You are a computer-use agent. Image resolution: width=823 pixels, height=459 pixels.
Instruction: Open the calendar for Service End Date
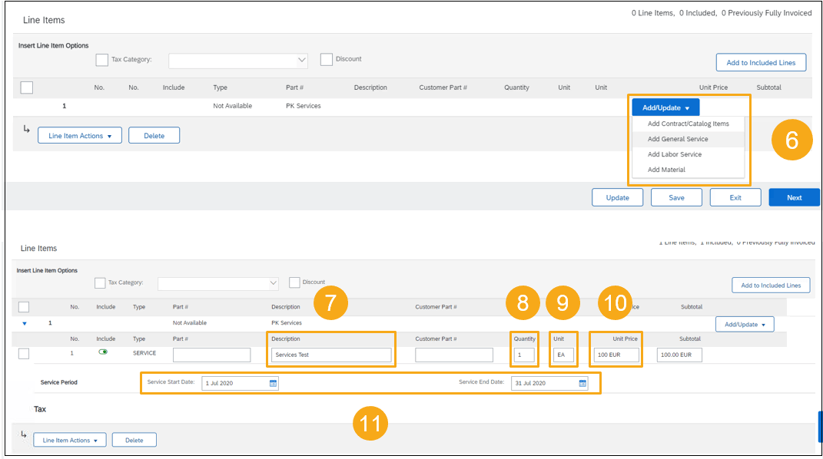[581, 381]
